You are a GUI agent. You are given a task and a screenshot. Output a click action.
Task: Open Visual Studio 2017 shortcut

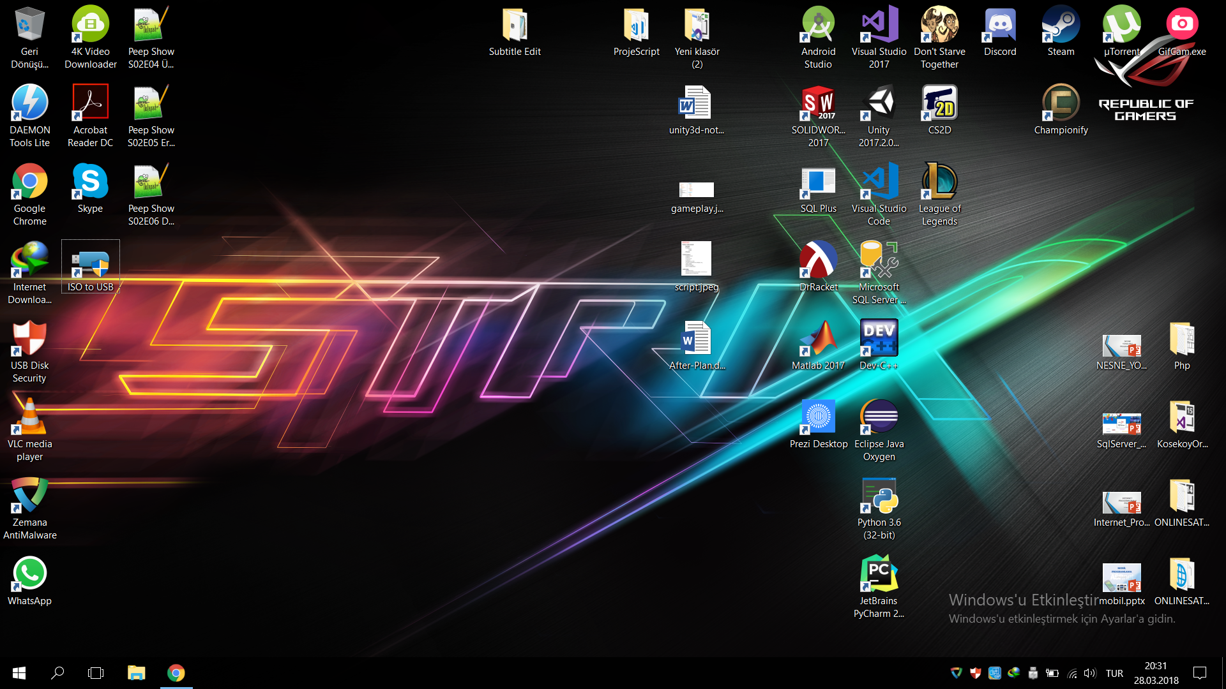(879, 37)
